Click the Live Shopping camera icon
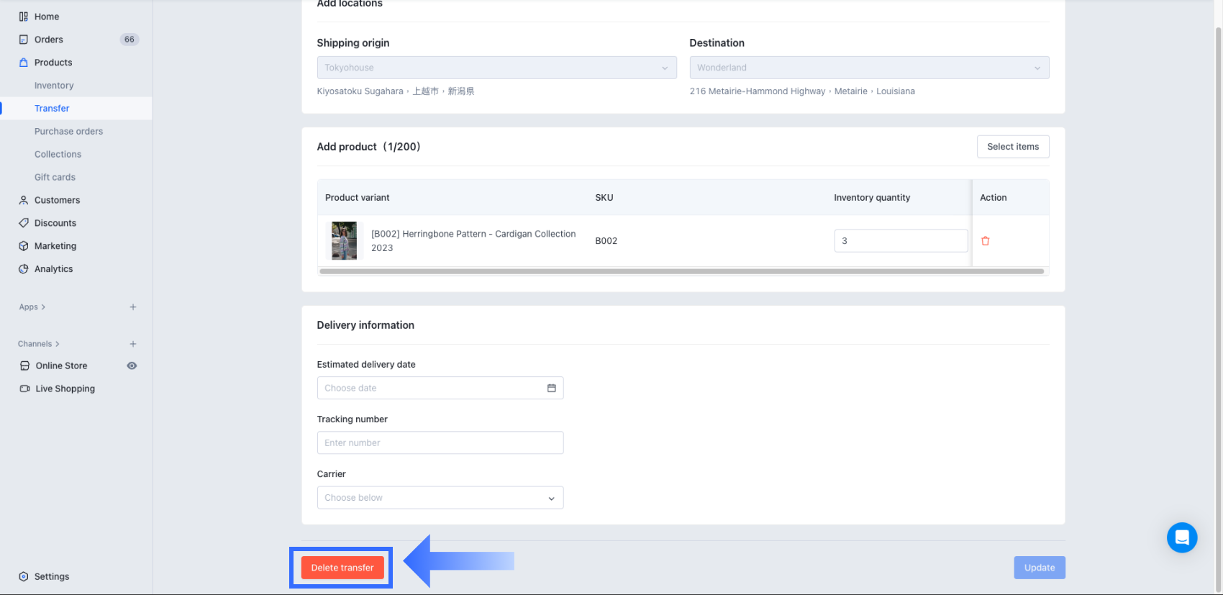This screenshot has width=1223, height=595. click(x=24, y=389)
